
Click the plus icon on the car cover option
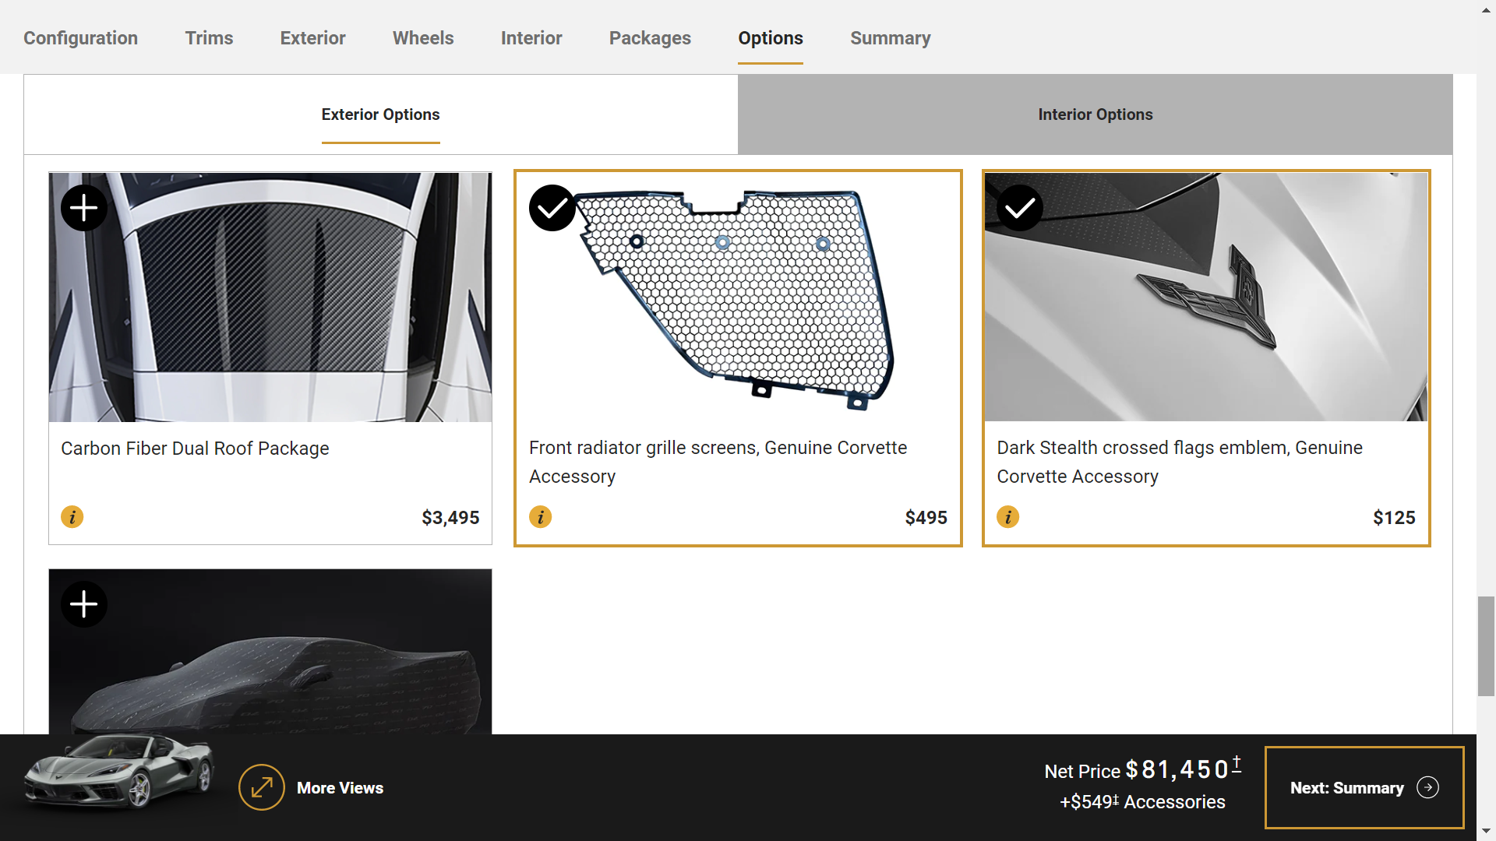tap(83, 603)
